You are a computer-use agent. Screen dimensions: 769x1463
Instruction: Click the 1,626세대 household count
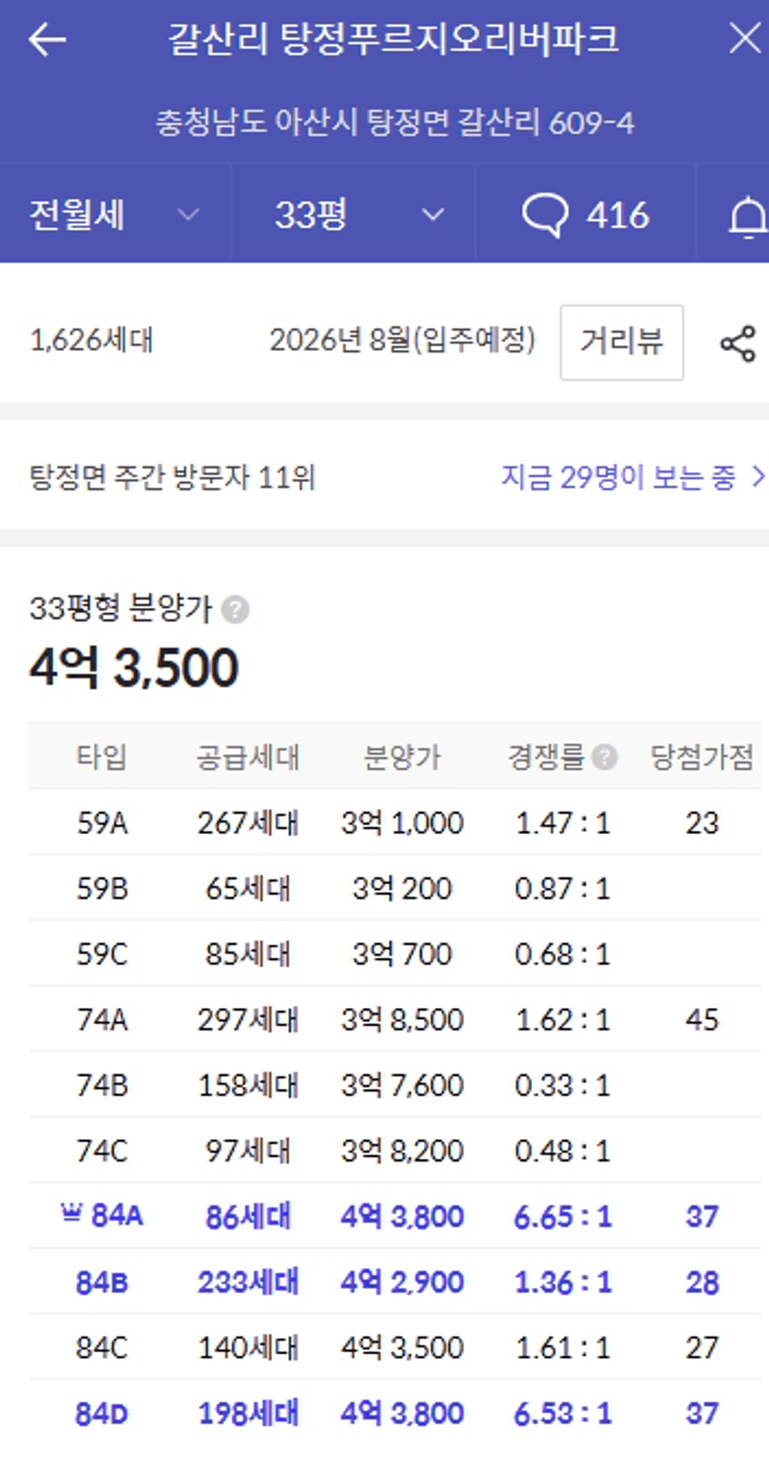[x=91, y=340]
